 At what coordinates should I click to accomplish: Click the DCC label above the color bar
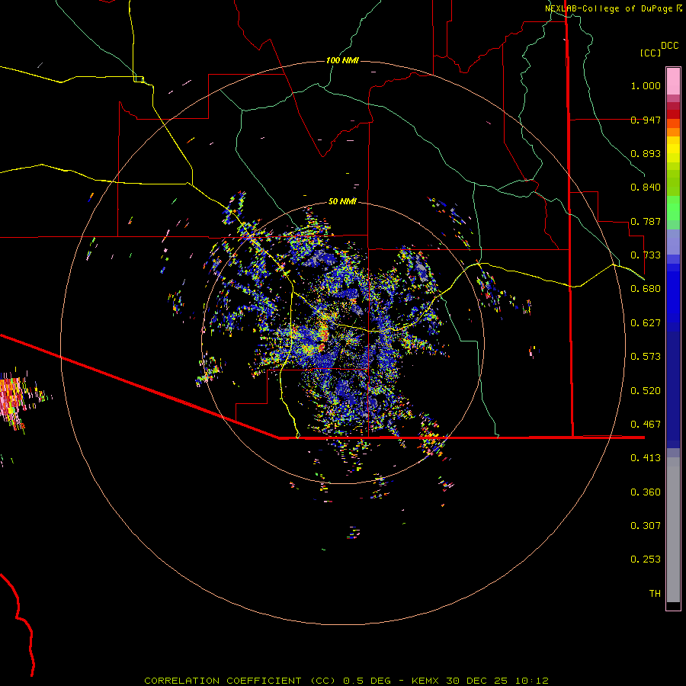(669, 46)
